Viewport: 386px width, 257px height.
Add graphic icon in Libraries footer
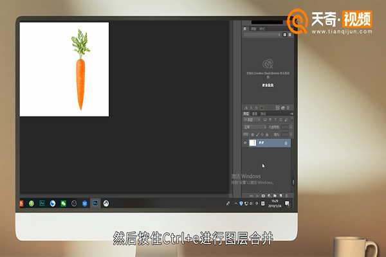click(x=246, y=108)
